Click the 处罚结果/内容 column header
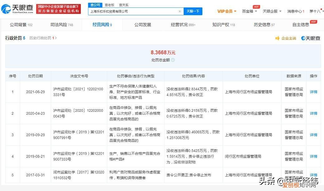The height and width of the screenshot is (191, 324). (193, 76)
